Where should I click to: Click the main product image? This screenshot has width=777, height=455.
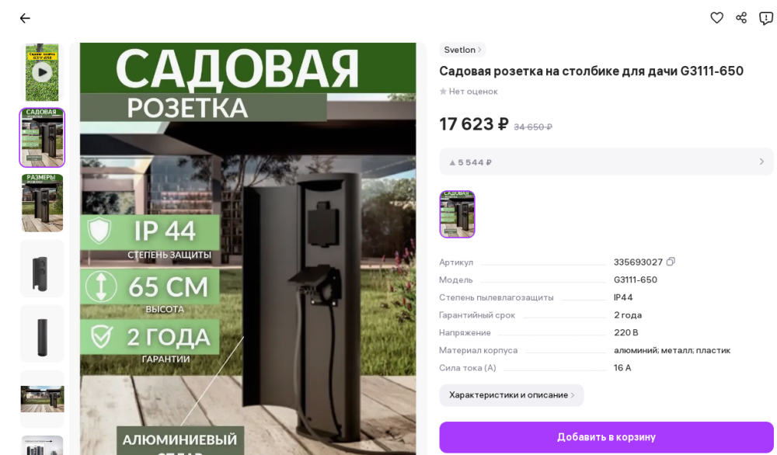[248, 248]
